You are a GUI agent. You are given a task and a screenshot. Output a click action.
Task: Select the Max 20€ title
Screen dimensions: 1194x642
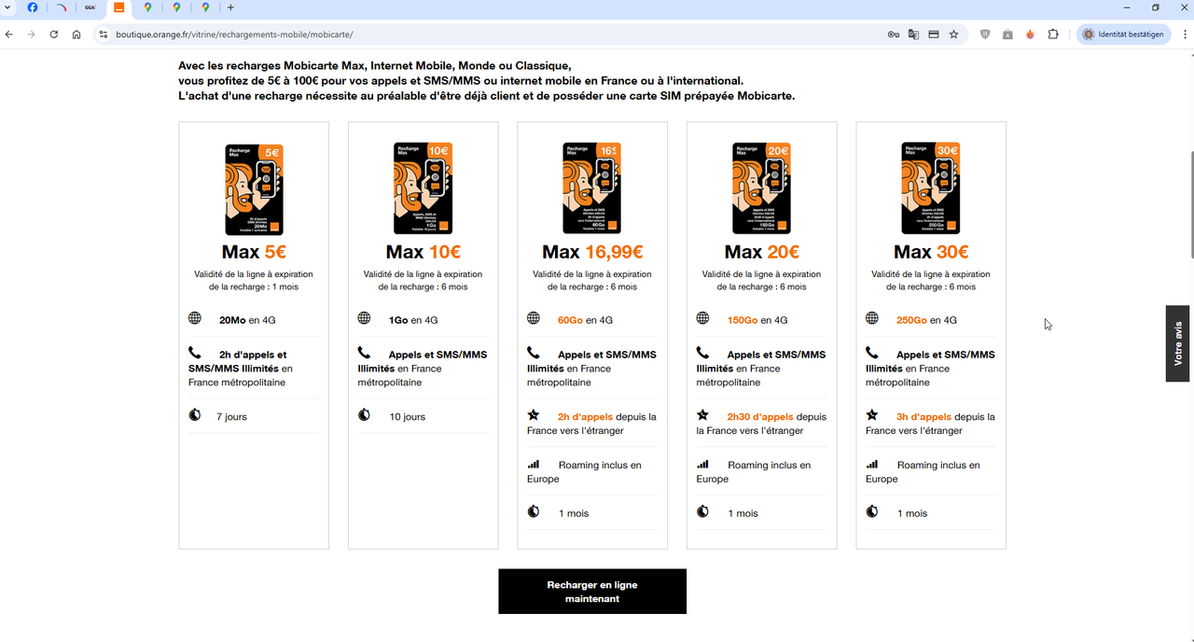[762, 252]
